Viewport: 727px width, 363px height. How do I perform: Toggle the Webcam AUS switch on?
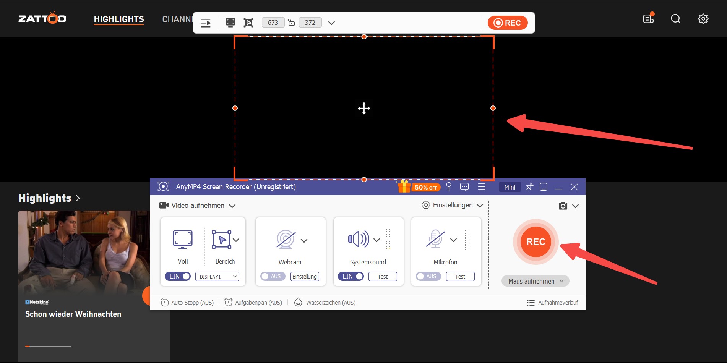click(x=273, y=276)
